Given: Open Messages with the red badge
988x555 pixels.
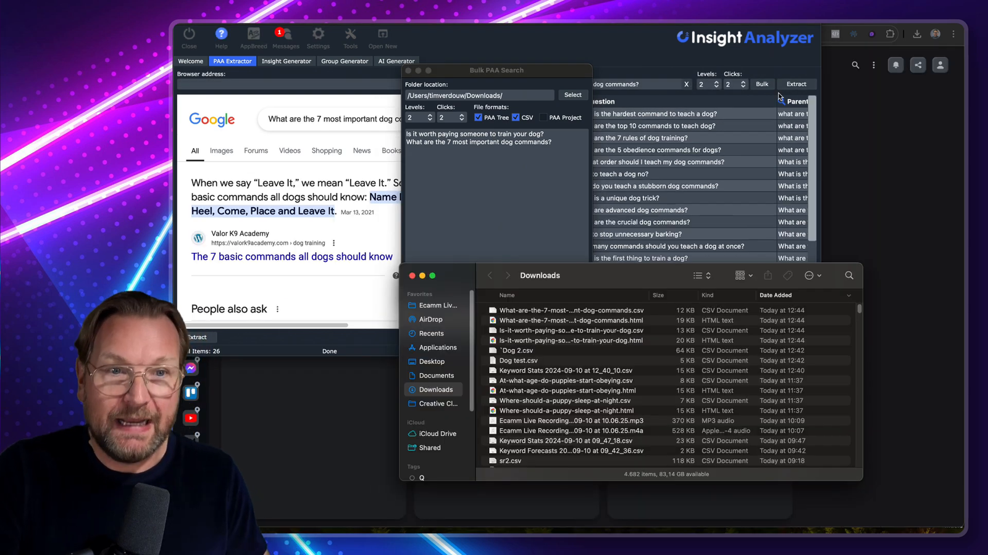Looking at the screenshot, I should (x=285, y=34).
